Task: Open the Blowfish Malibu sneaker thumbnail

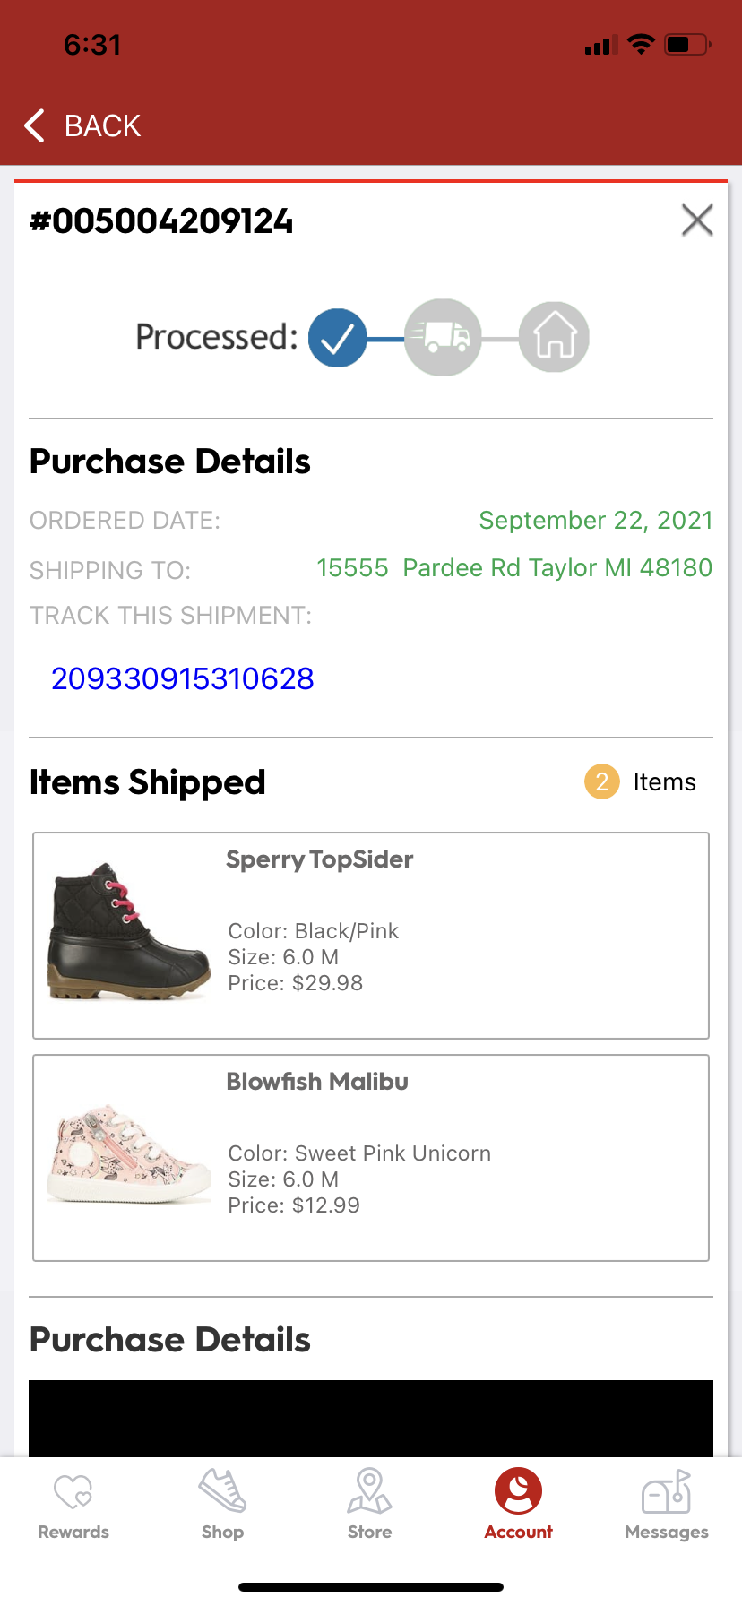Action: [129, 1154]
